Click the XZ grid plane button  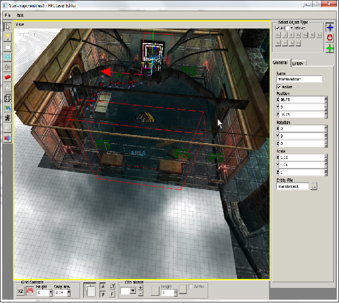pyautogui.click(x=20, y=292)
